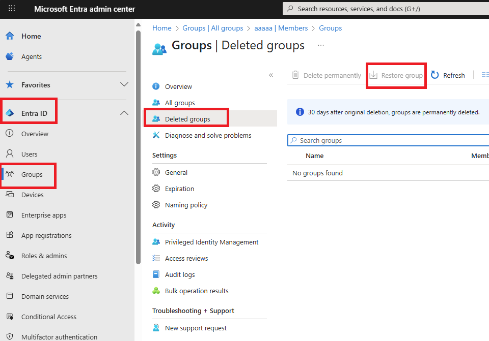This screenshot has height=341, width=489.
Task: Go to Home breadcrumb link
Action: point(162,28)
